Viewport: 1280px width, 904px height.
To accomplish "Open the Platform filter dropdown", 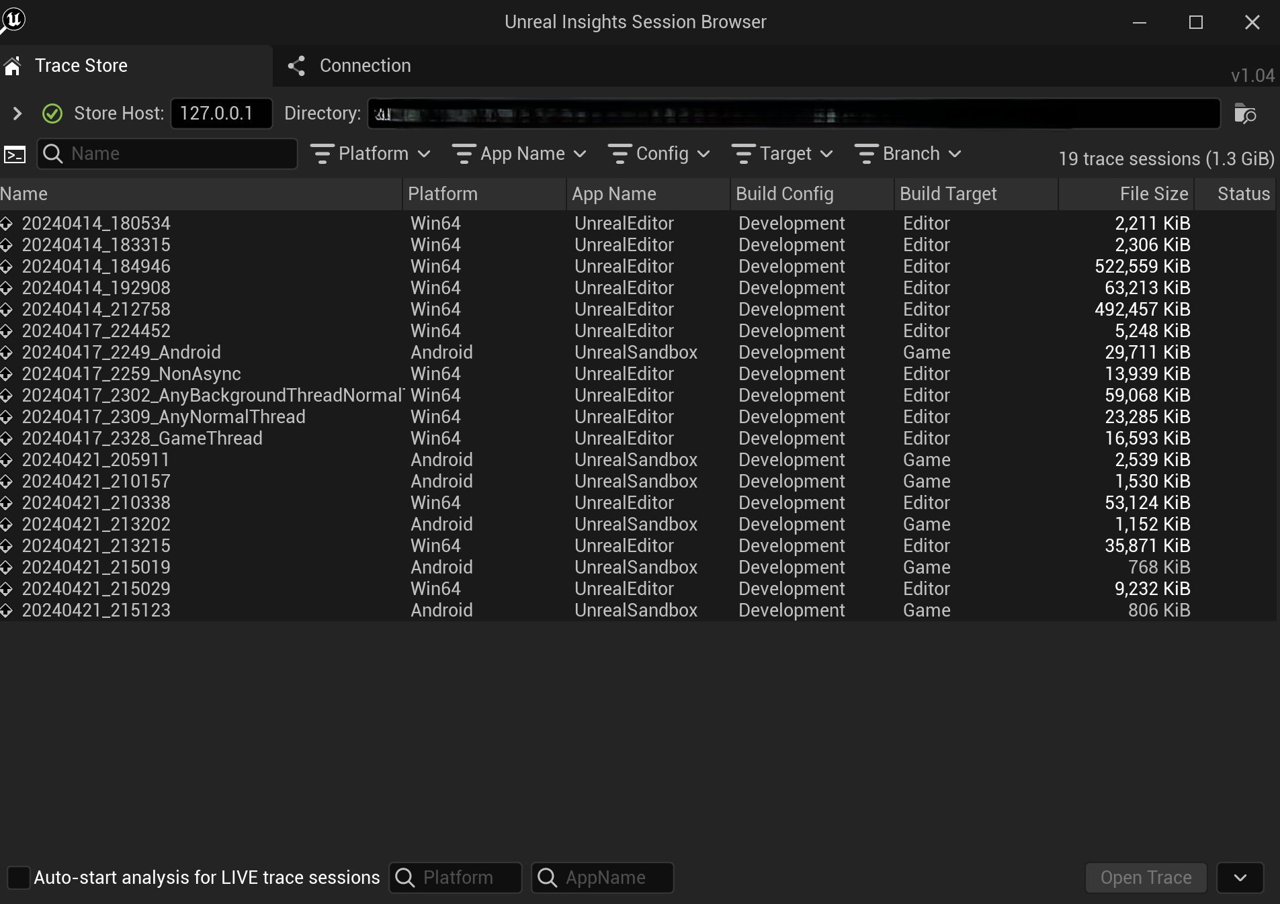I will point(370,154).
